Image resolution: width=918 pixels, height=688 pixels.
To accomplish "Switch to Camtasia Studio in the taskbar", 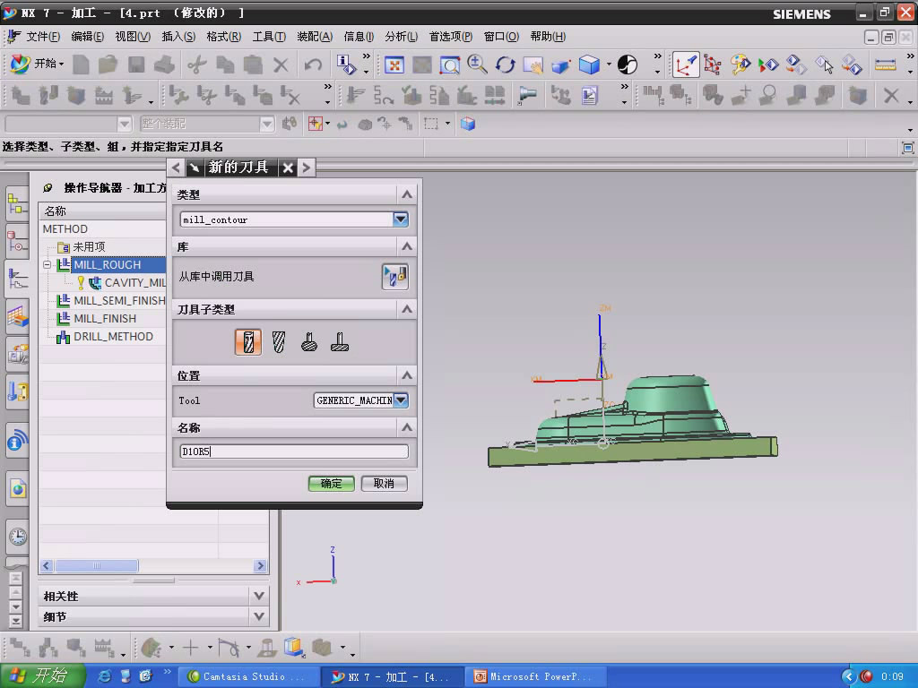I will 249,676.
